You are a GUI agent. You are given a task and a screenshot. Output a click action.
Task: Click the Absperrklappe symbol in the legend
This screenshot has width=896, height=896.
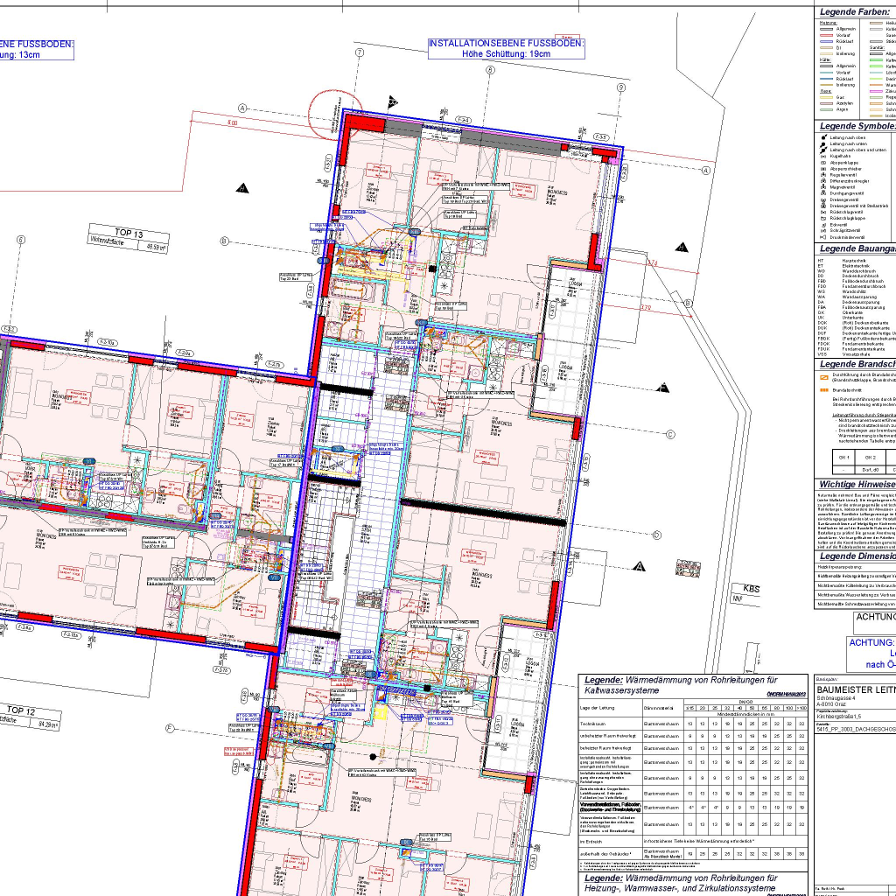(x=822, y=162)
